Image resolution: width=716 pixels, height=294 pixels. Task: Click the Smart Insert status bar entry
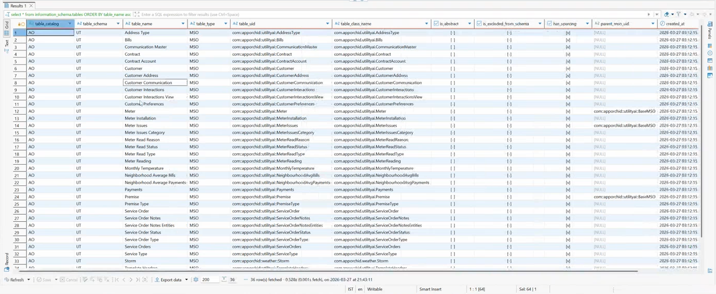[x=430, y=289]
